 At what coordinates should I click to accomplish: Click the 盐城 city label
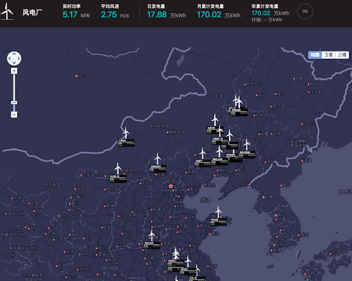tap(213, 266)
